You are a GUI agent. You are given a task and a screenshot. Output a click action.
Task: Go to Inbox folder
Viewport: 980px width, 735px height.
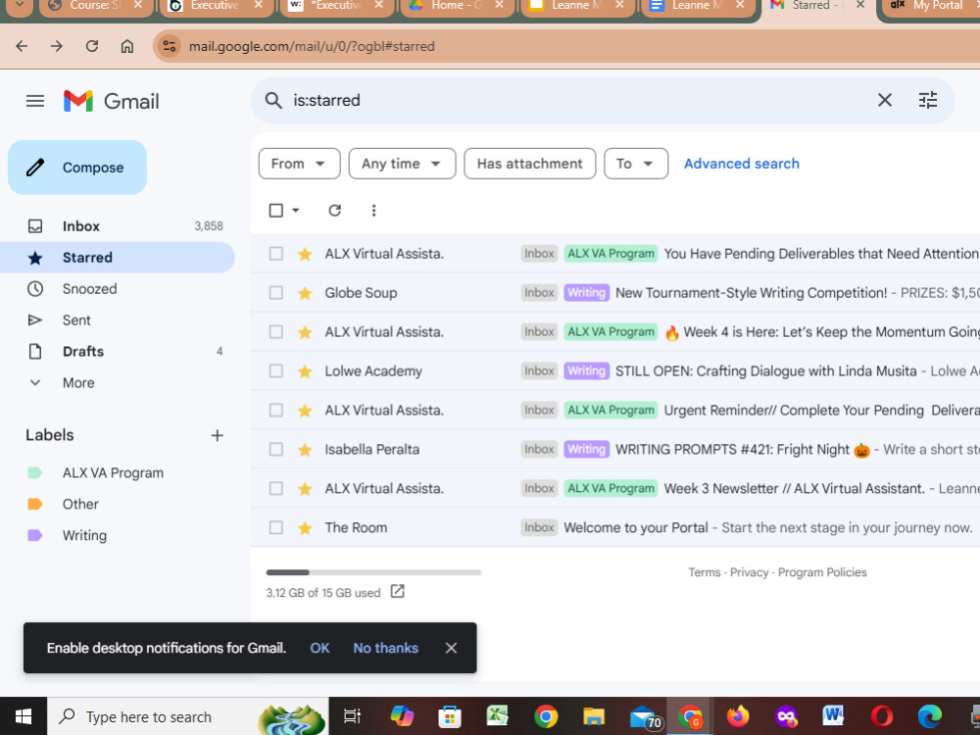point(118,226)
